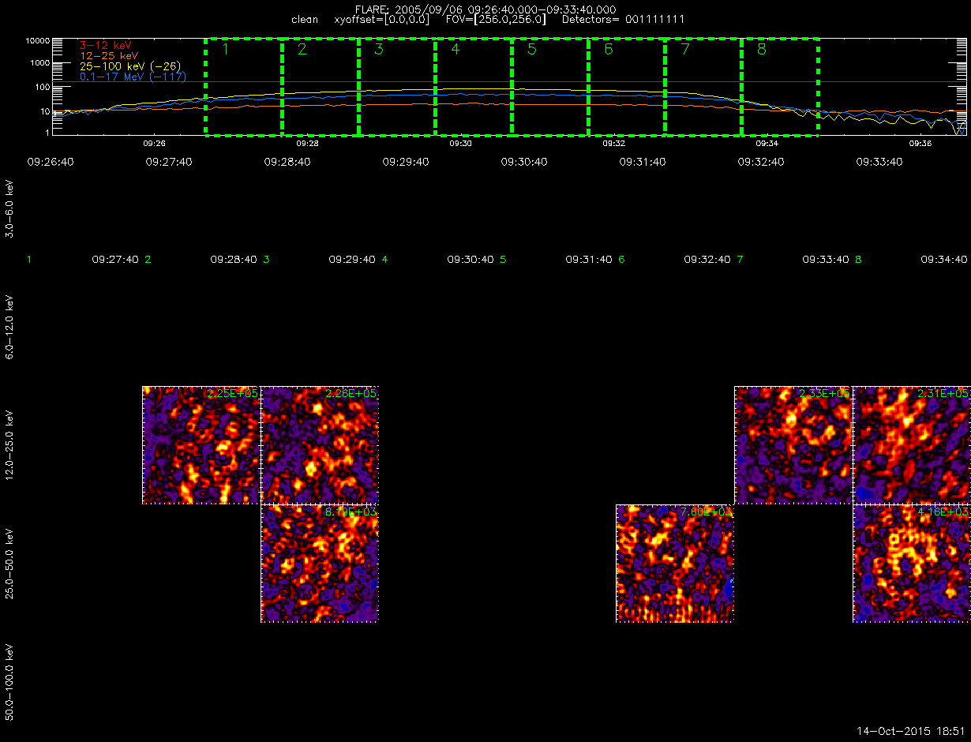Click the '10000' y-axis tick label
This screenshot has height=742, width=971.
click(37, 39)
